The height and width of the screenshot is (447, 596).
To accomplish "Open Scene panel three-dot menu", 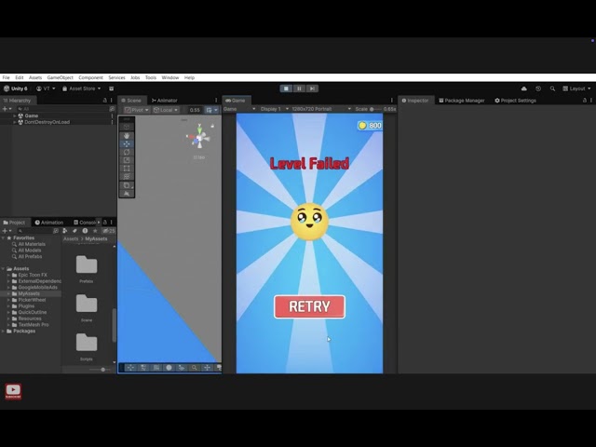I will 216,101.
